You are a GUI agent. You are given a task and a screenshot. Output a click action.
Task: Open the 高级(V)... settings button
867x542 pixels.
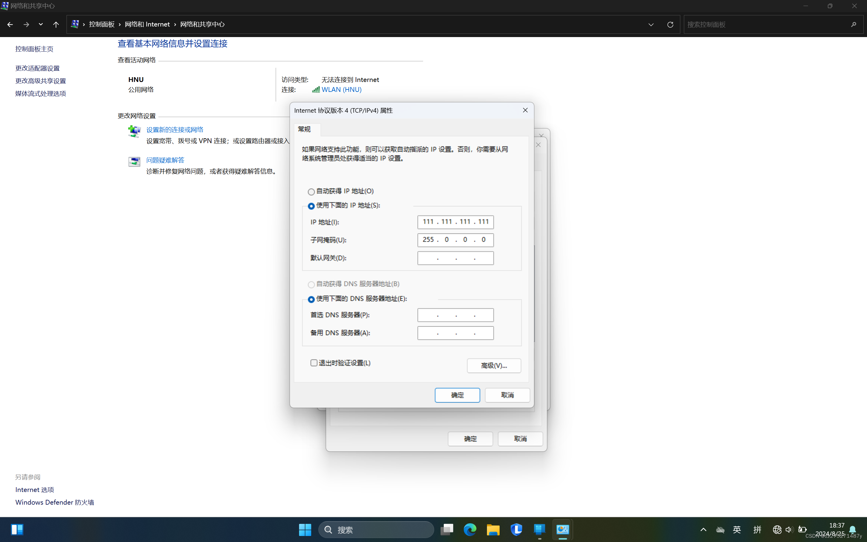(494, 365)
